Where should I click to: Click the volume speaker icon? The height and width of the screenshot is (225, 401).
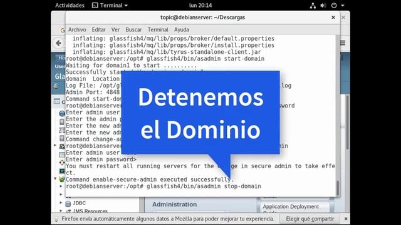[x=323, y=6]
